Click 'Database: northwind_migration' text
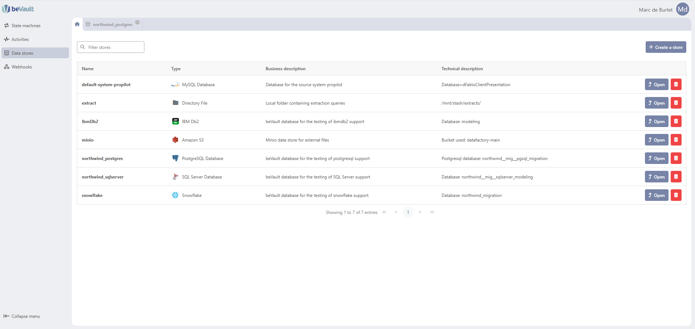 pos(472,195)
